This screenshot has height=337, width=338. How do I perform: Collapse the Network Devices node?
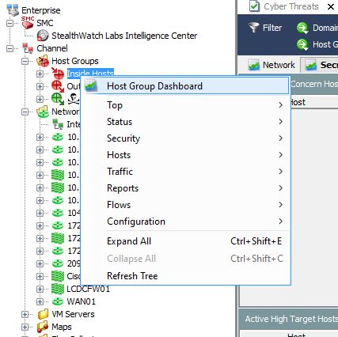point(25,112)
